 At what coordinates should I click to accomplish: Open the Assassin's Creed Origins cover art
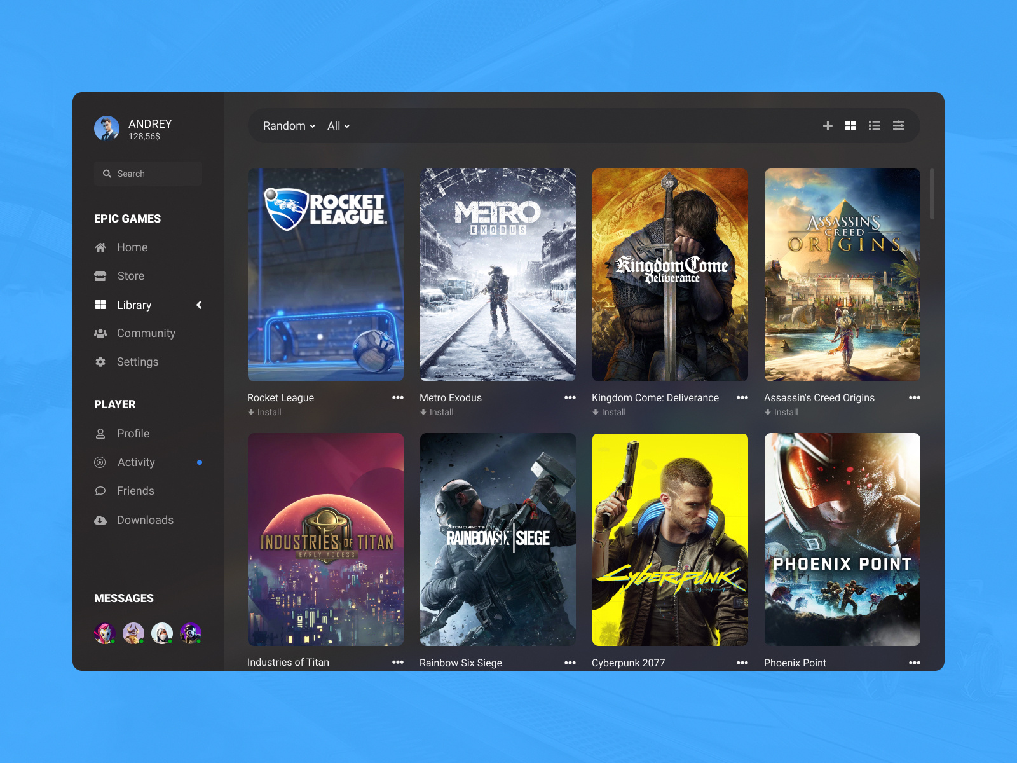tap(842, 275)
